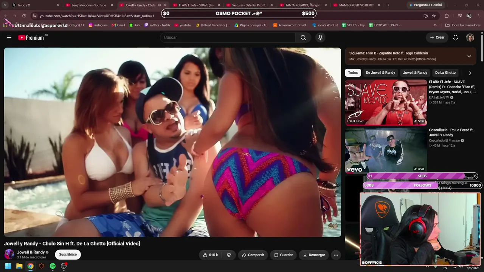484x272 pixels.
Task: Go to YouTube Premium home logo
Action: coord(31,37)
